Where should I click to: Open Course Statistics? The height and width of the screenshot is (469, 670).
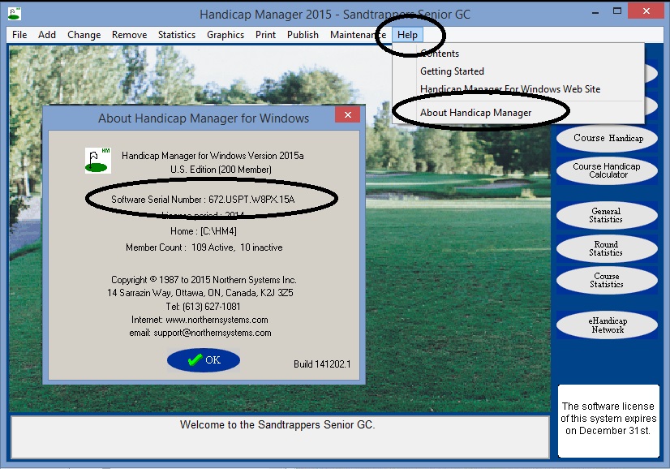607,280
